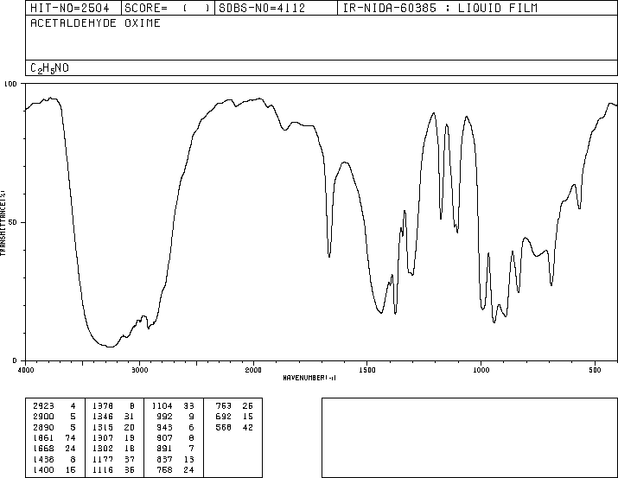Viewport: 618px width, 478px height.
Task: Click the 1307 peak table entry
Action: point(103,437)
